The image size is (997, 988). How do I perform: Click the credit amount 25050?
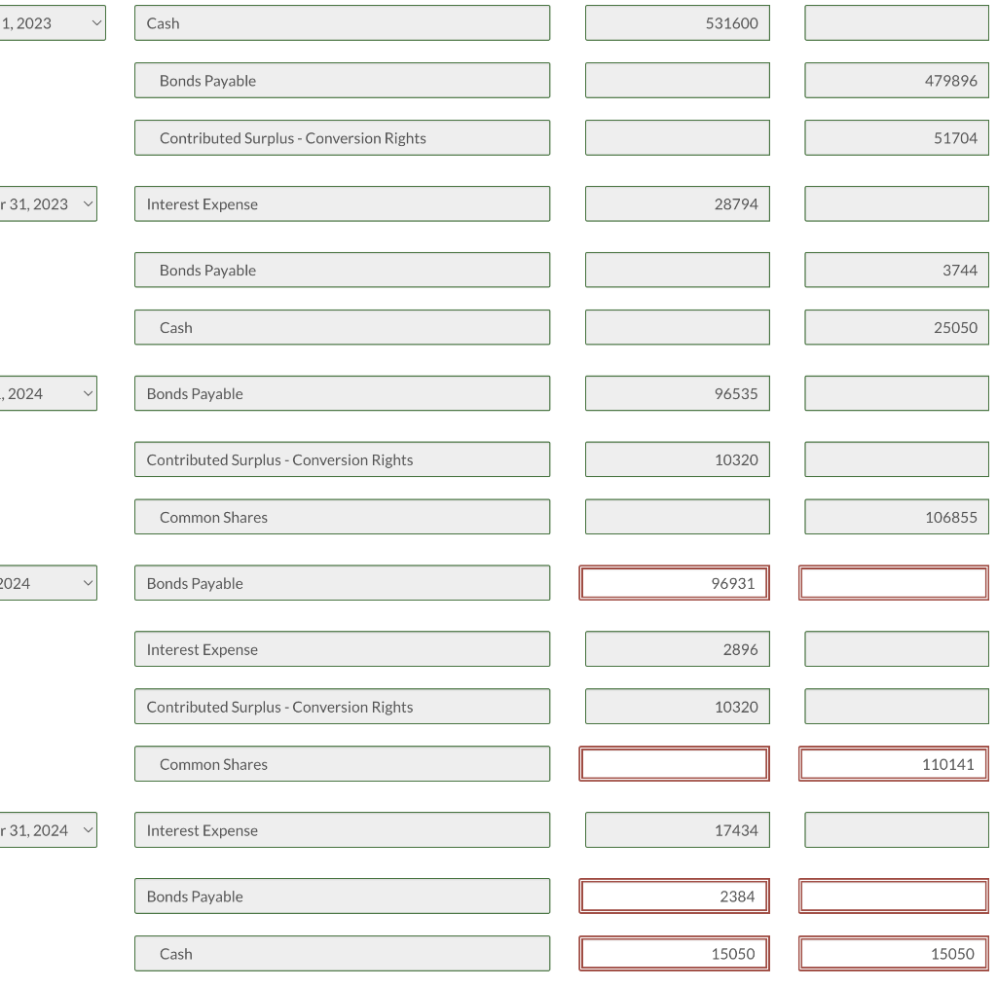(897, 327)
